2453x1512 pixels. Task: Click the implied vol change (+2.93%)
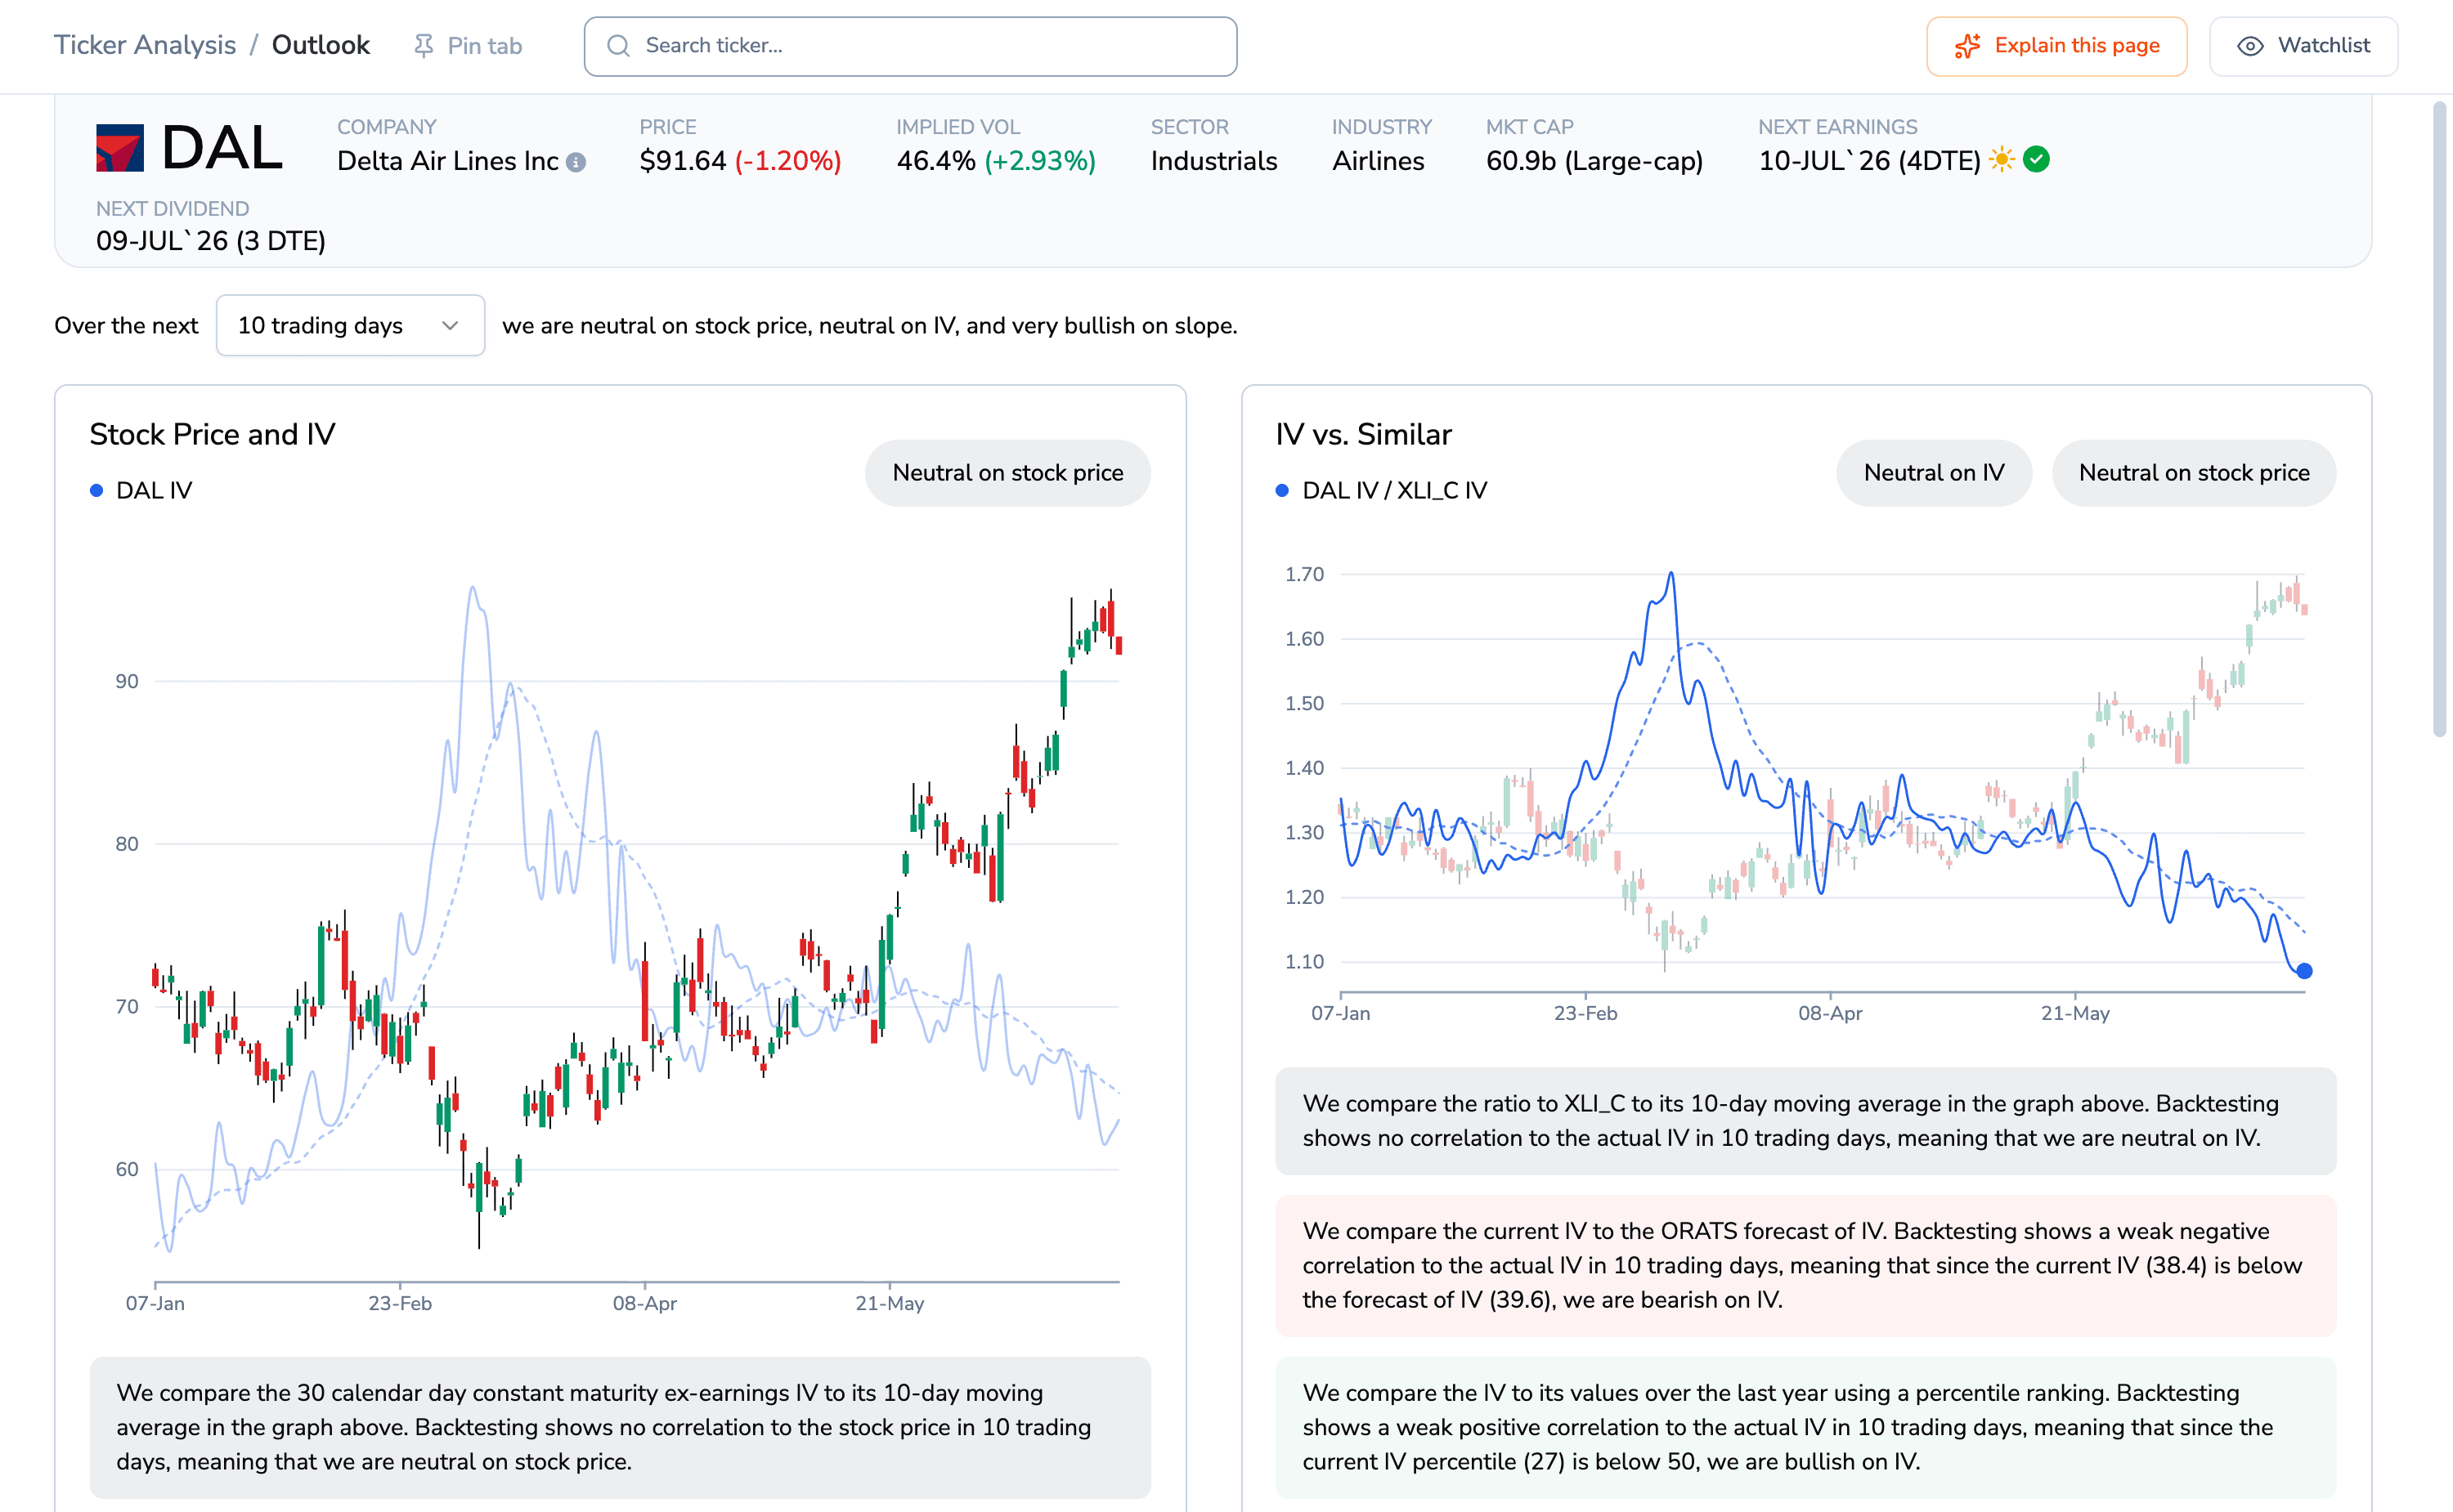click(x=1040, y=161)
